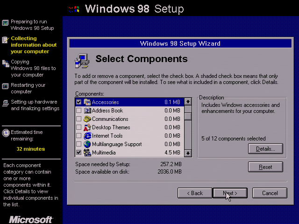The image size is (299, 224).
Task: Open Details for selected component
Action: pyautogui.click(x=265, y=148)
